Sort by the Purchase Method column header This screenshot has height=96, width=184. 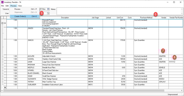pos(146,18)
